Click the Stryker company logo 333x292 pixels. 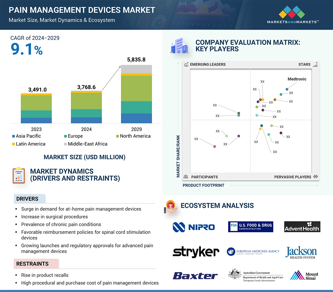click(196, 252)
